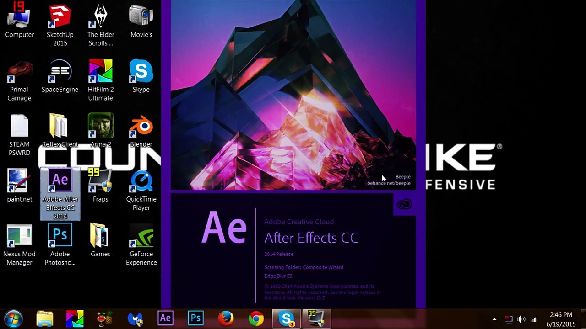Screen dimensions: 586x329
Task: Open the network signal tray icon
Action: pos(534,319)
